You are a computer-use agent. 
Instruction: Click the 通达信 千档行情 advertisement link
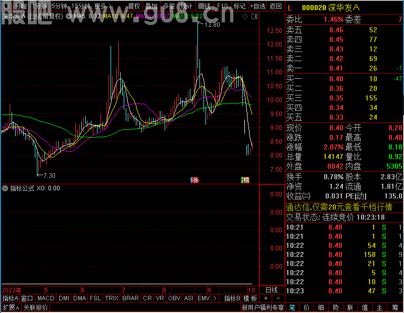coord(339,207)
